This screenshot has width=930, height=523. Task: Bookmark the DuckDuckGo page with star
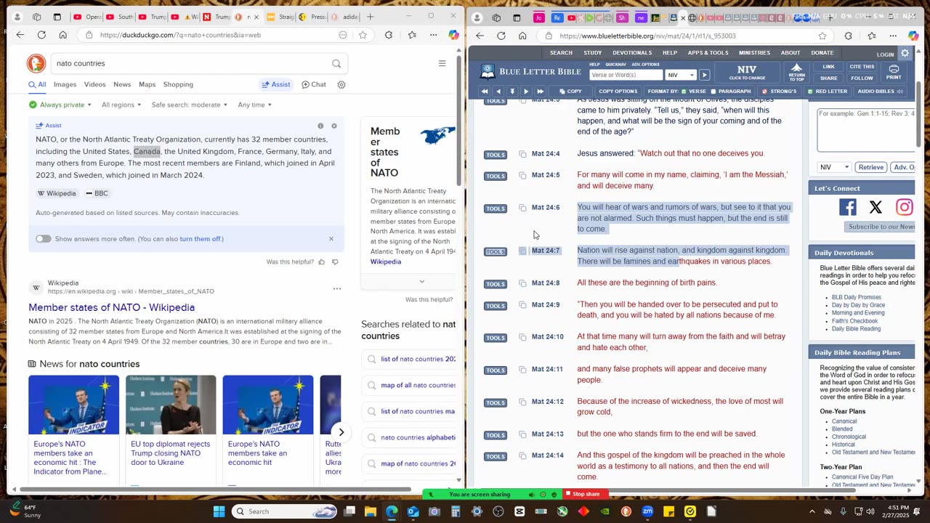click(363, 35)
